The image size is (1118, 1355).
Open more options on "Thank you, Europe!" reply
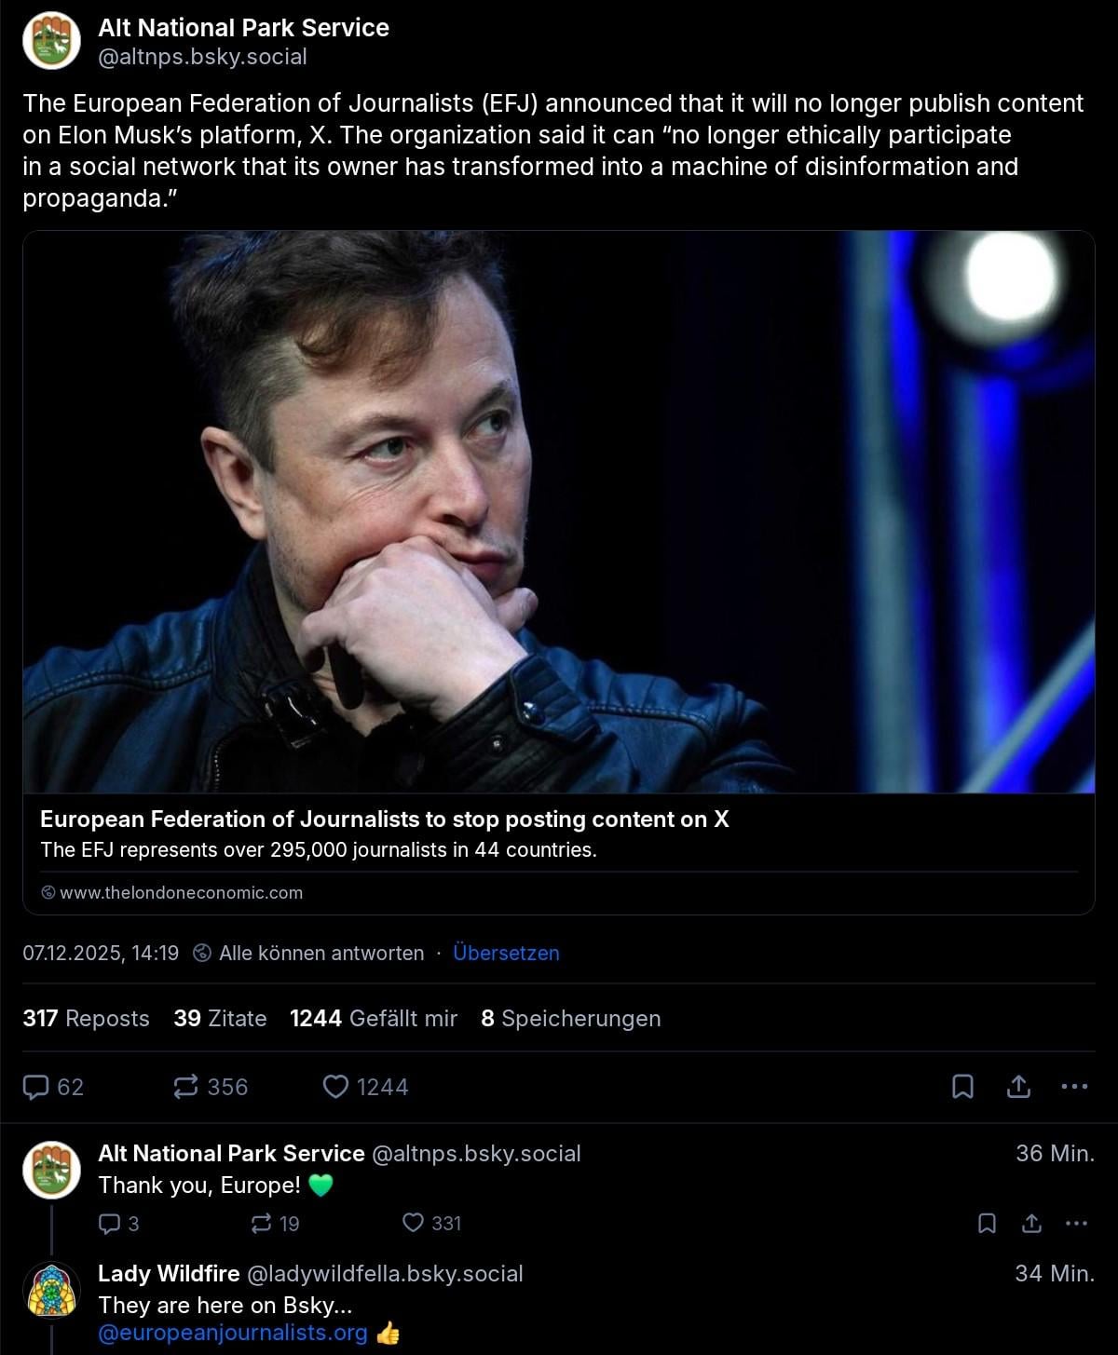1076,1223
